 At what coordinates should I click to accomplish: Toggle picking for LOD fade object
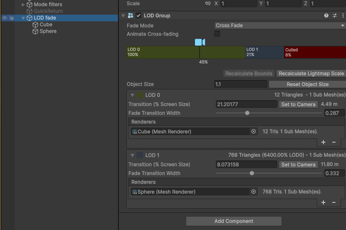(12, 18)
